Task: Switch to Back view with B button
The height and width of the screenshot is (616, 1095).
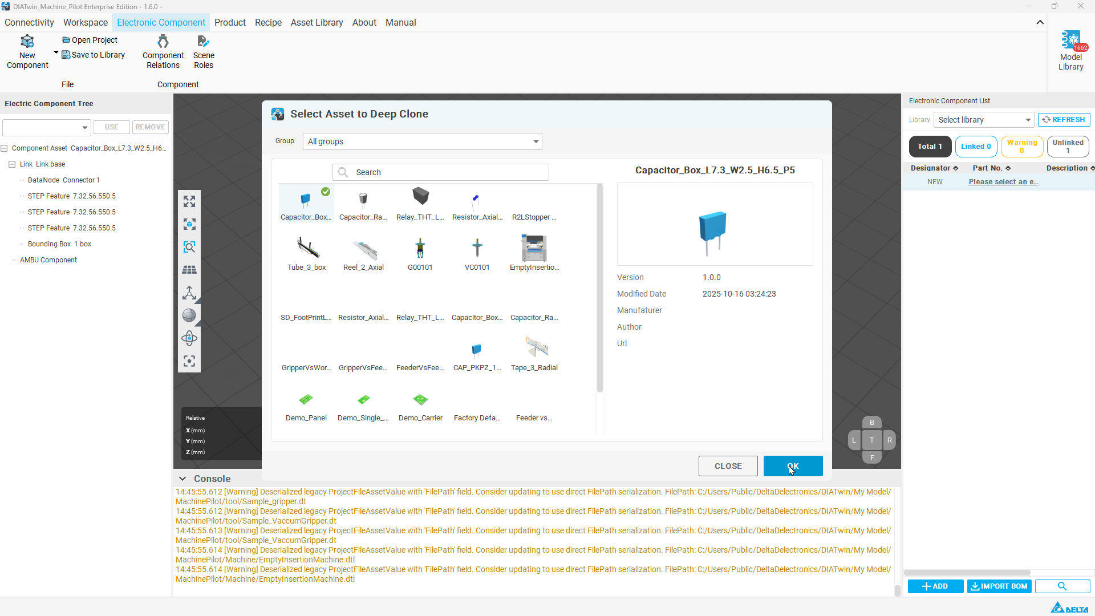Action: (x=872, y=423)
